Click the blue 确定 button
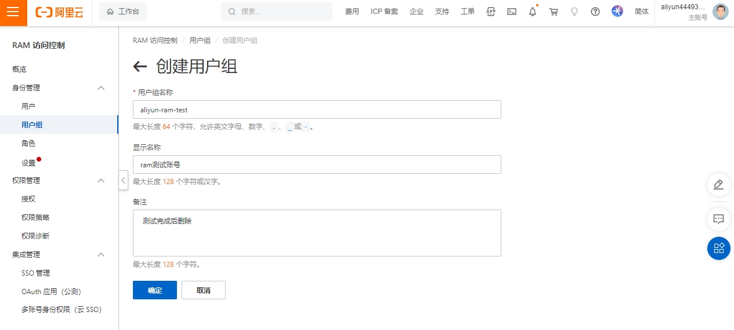This screenshot has height=330, width=734. pos(155,291)
